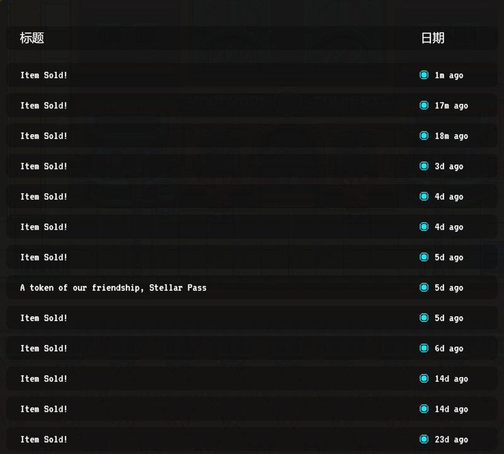Sort by the 日期 column header
504x454 pixels.
[432, 38]
